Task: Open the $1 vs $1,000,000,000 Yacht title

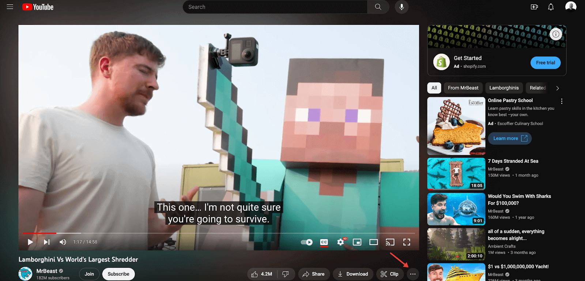Action: pos(518,267)
